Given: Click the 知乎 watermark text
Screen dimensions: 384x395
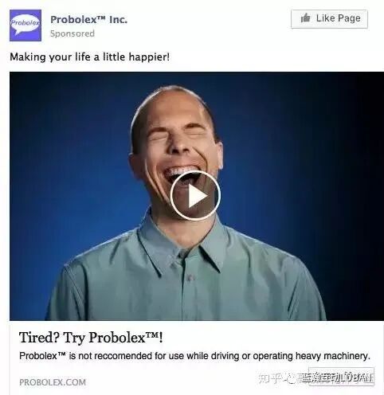Looking at the screenshot, I should tap(270, 378).
